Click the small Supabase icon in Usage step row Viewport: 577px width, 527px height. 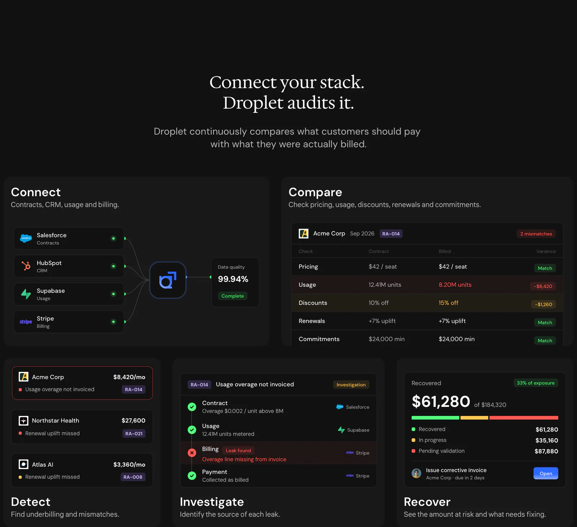pos(341,430)
